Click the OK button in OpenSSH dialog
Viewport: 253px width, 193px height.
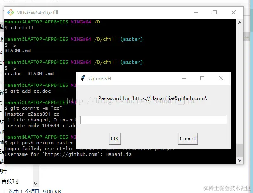(x=115, y=139)
